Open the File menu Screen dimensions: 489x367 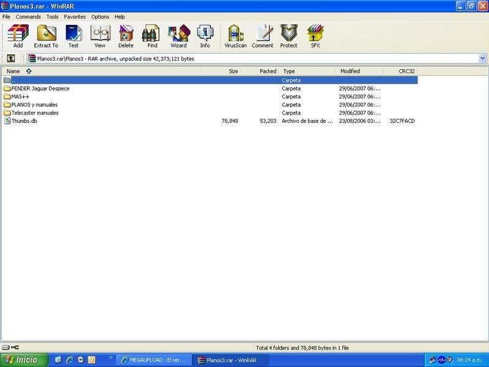click(x=6, y=17)
